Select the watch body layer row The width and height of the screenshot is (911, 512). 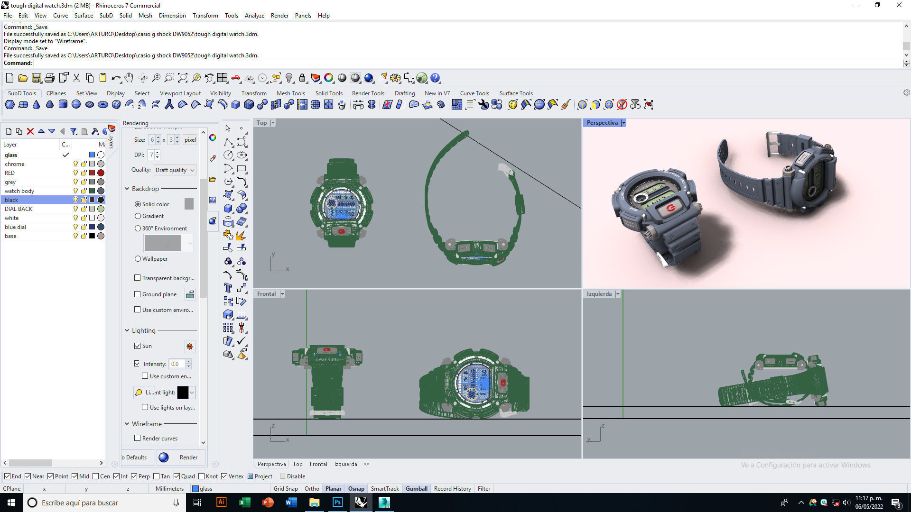(53, 191)
